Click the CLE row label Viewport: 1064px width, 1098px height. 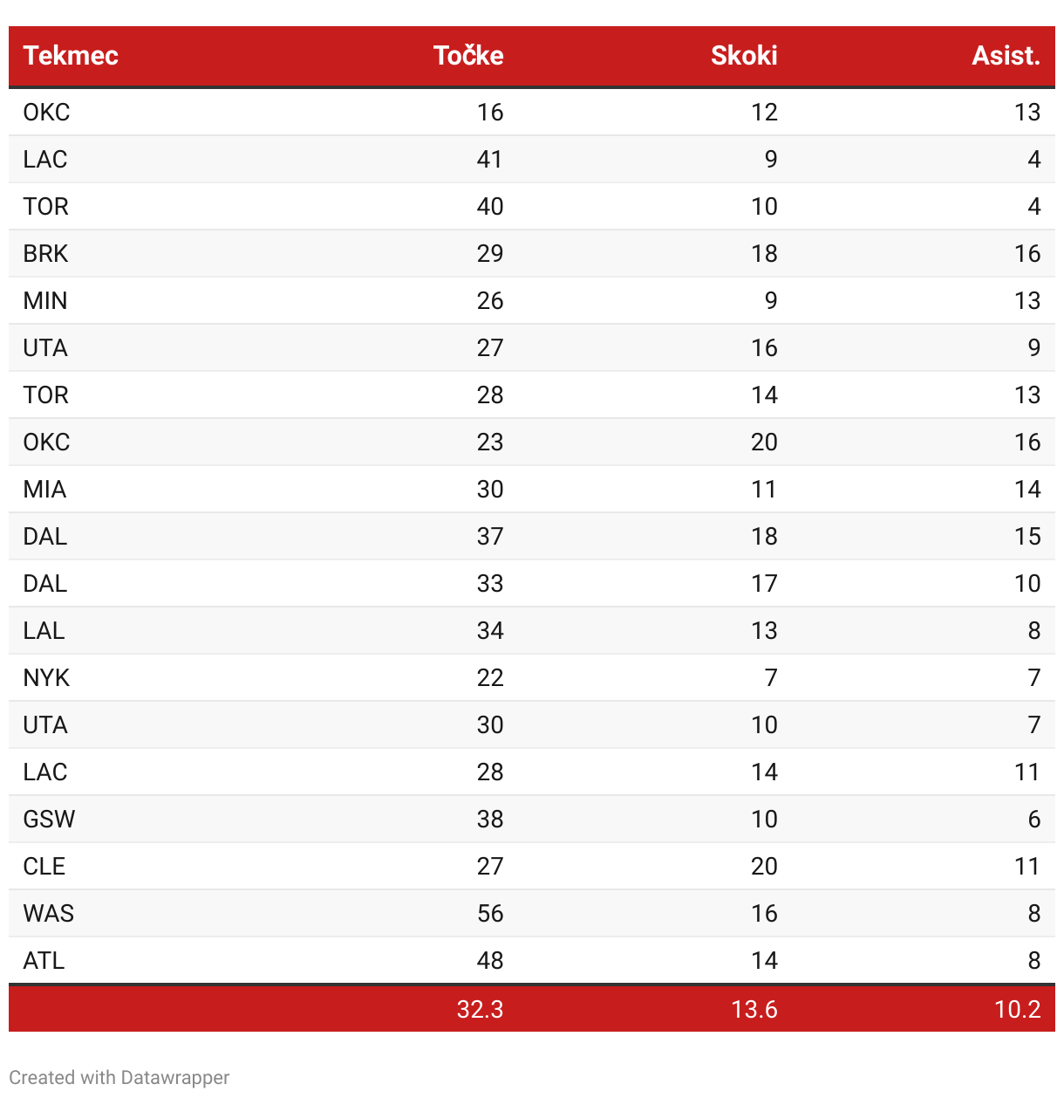click(x=44, y=867)
